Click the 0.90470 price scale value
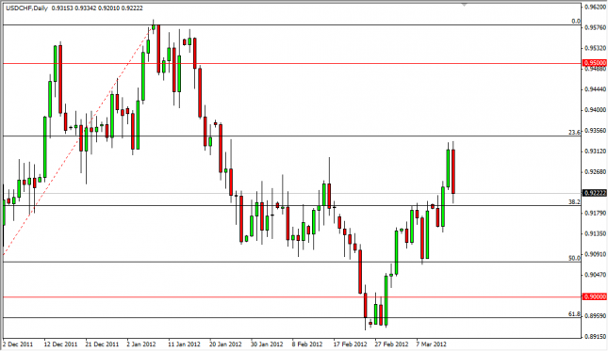608x351 pixels. [595, 275]
